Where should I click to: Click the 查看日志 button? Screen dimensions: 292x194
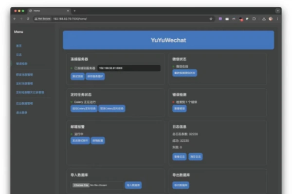tap(179, 157)
